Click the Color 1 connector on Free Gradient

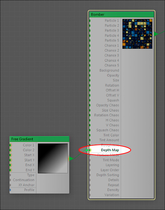(10, 145)
